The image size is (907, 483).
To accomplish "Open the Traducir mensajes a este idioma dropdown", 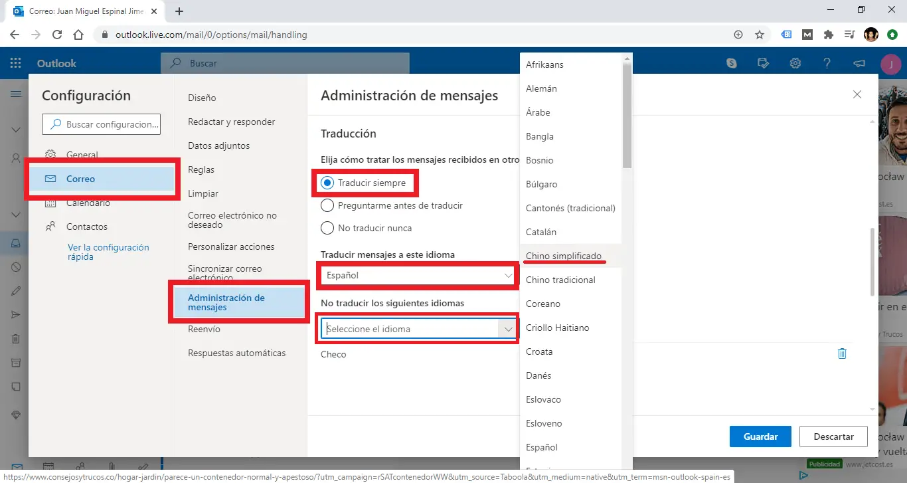I will pos(416,275).
